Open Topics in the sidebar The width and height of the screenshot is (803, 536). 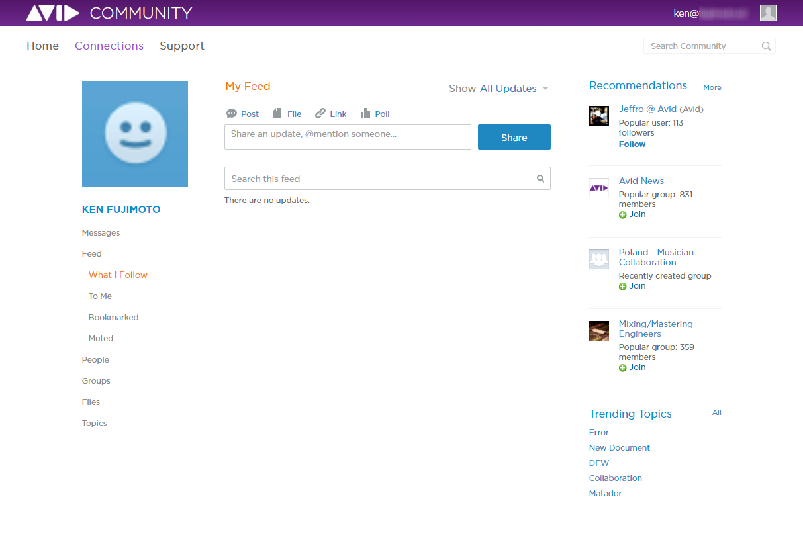(x=95, y=424)
